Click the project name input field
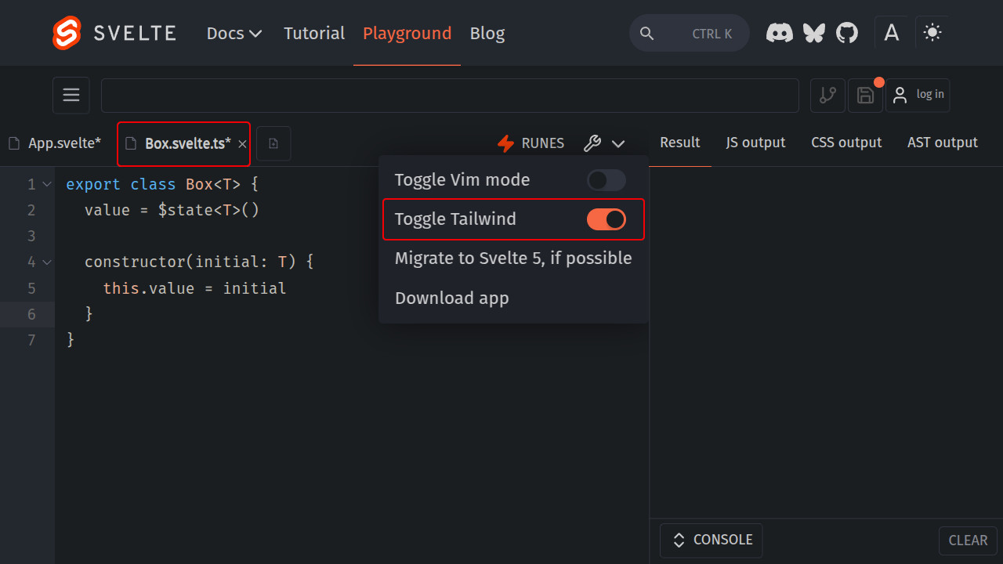 click(x=450, y=96)
